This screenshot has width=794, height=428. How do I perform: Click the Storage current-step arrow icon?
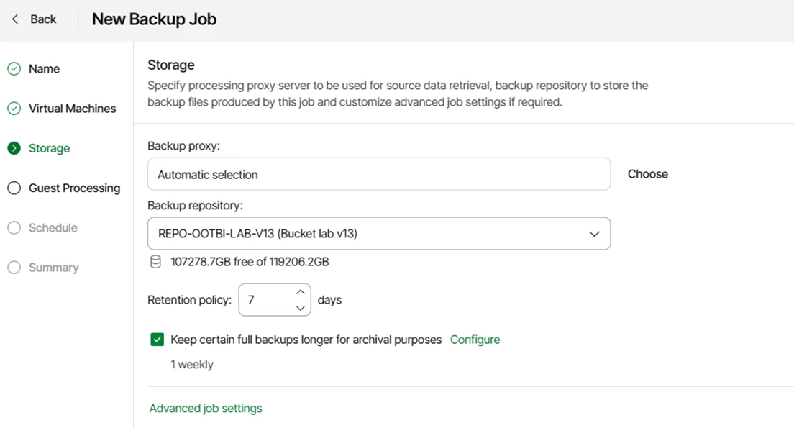(x=14, y=148)
